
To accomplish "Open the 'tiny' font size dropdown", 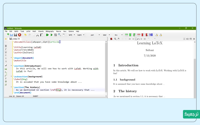I will click(x=122, y=35).
